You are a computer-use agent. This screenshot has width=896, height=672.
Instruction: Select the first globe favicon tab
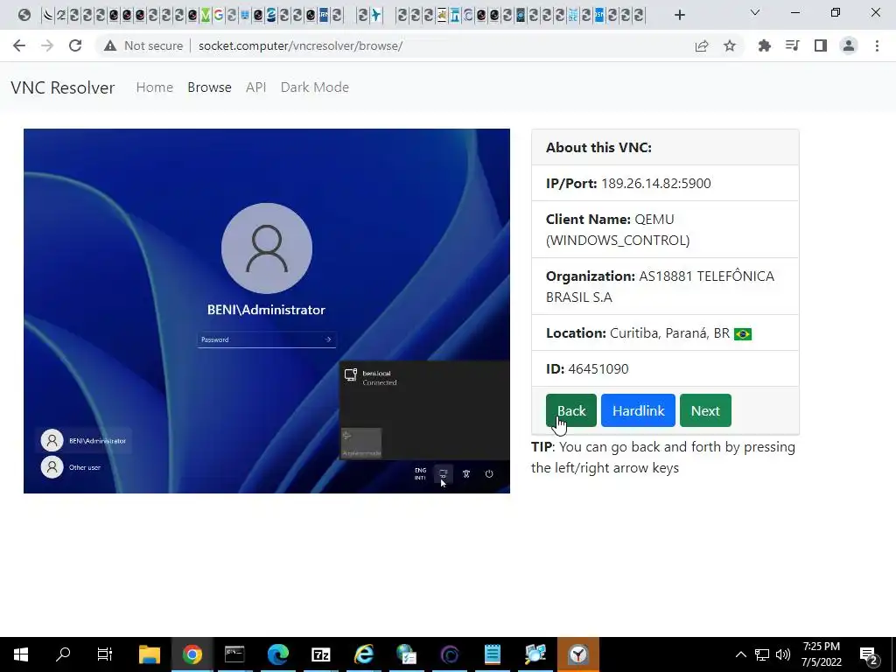click(24, 15)
